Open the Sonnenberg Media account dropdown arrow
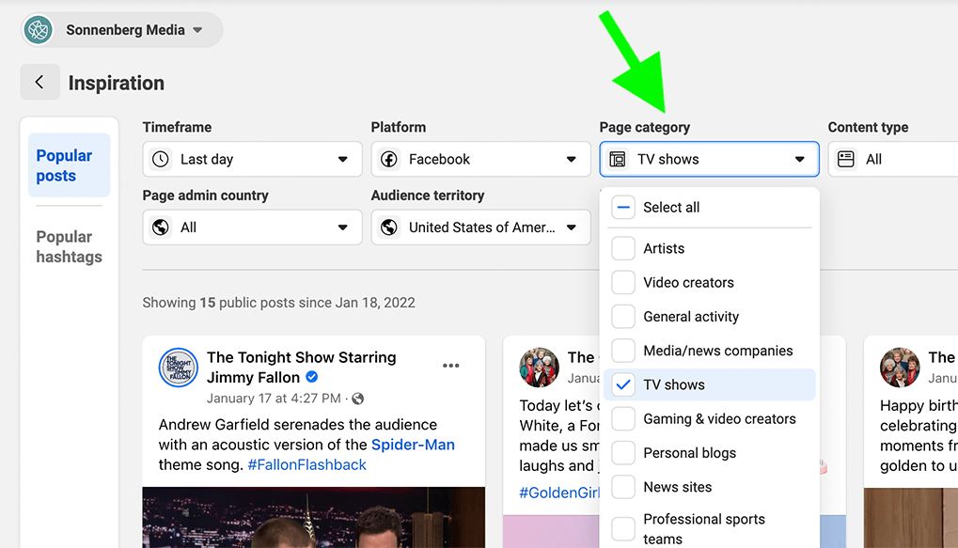The height and width of the screenshot is (548, 958). pyautogui.click(x=197, y=30)
